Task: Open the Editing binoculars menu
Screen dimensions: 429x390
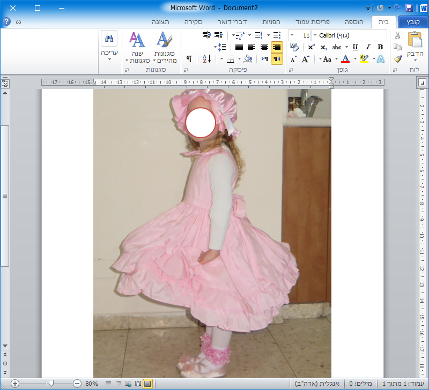Action: [109, 46]
